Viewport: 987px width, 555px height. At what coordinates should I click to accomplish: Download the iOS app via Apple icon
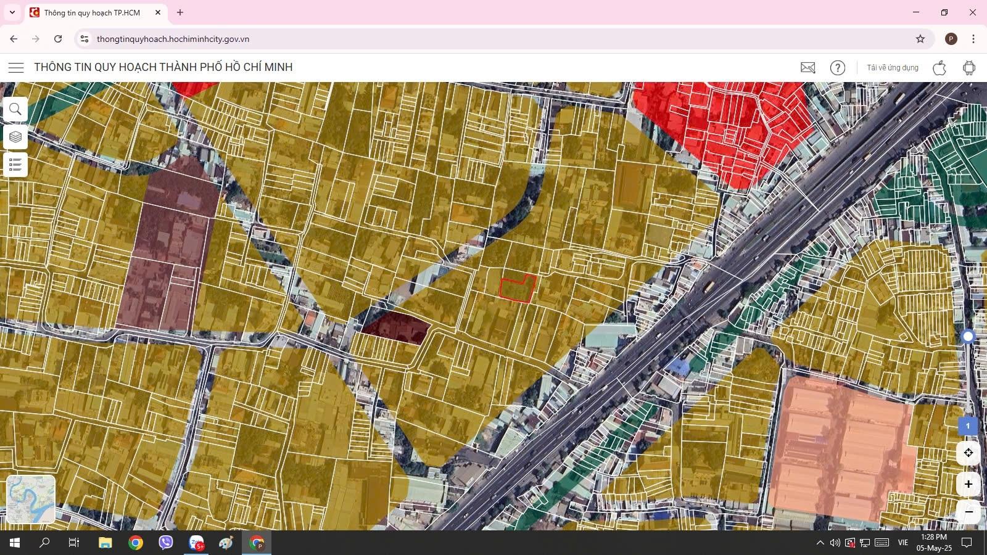coord(939,68)
